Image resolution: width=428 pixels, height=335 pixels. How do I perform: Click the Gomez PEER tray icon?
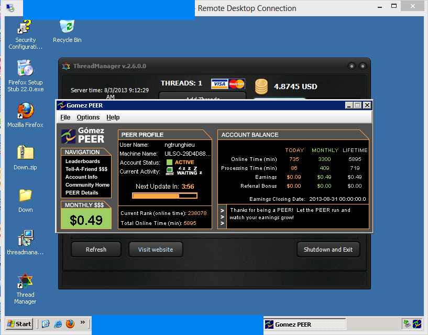(417, 324)
